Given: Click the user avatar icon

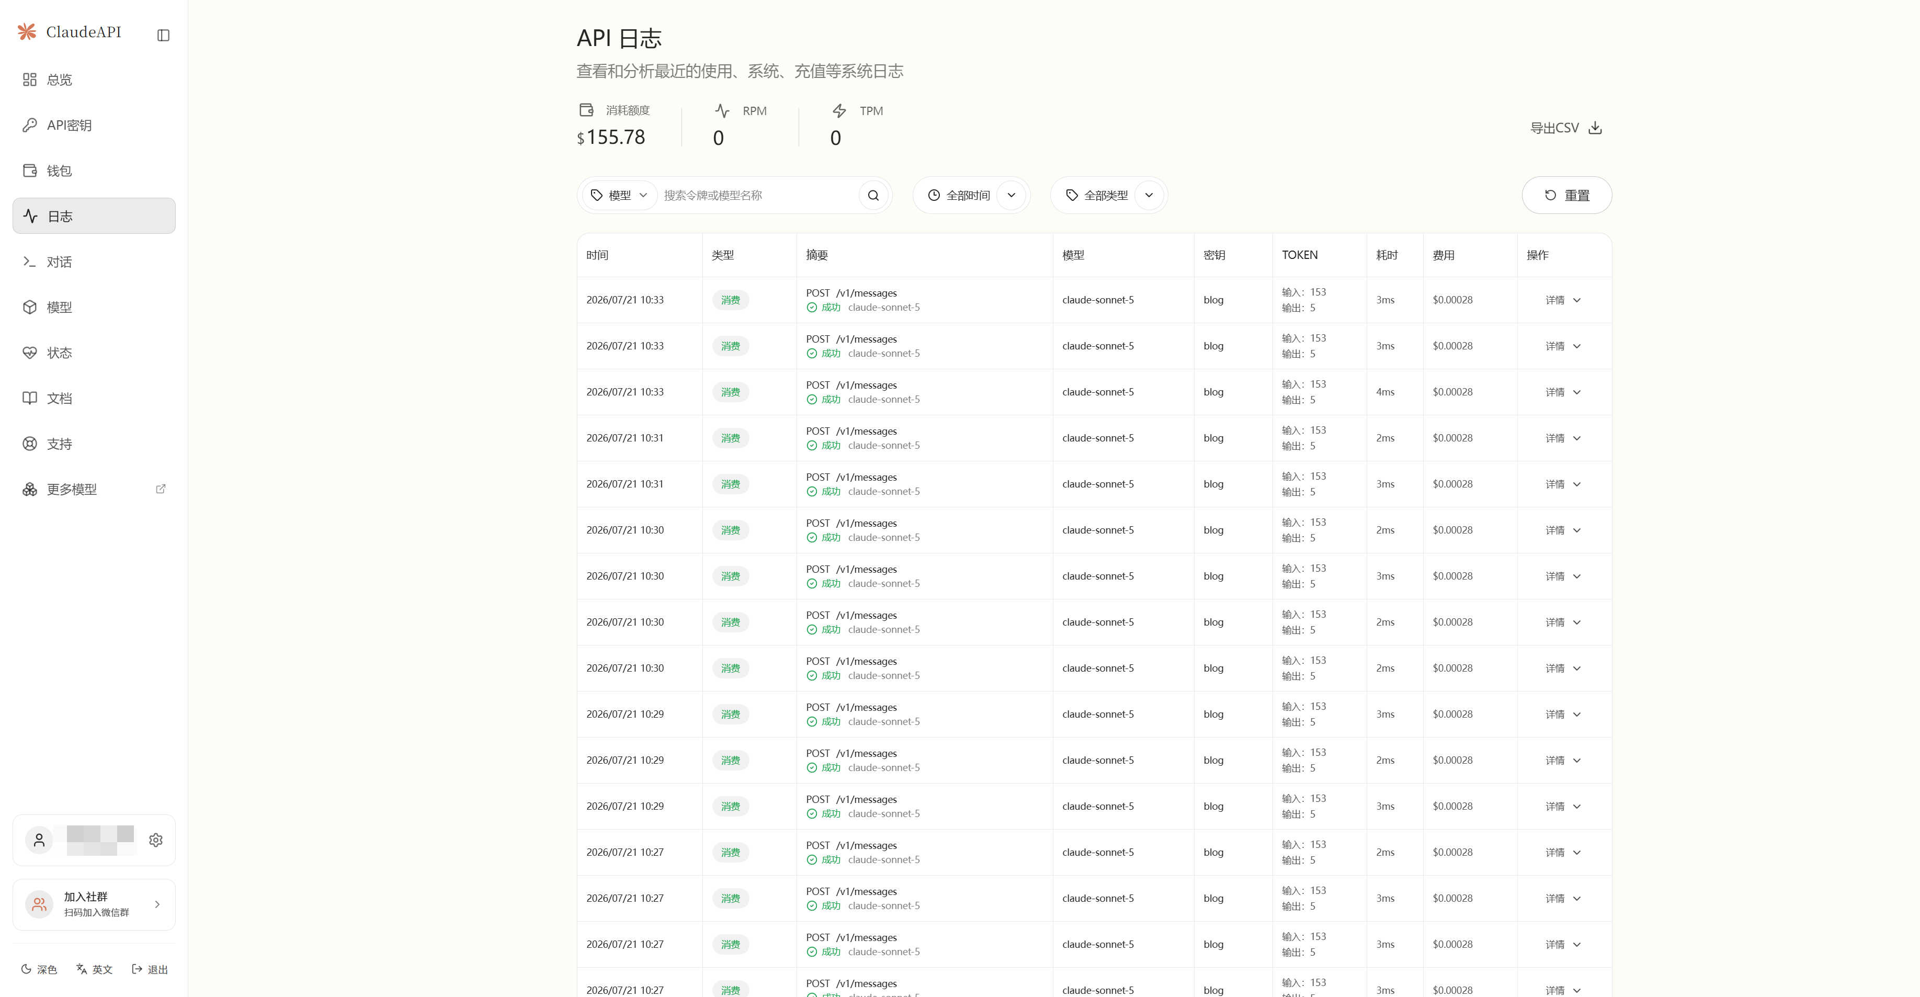Looking at the screenshot, I should (40, 841).
